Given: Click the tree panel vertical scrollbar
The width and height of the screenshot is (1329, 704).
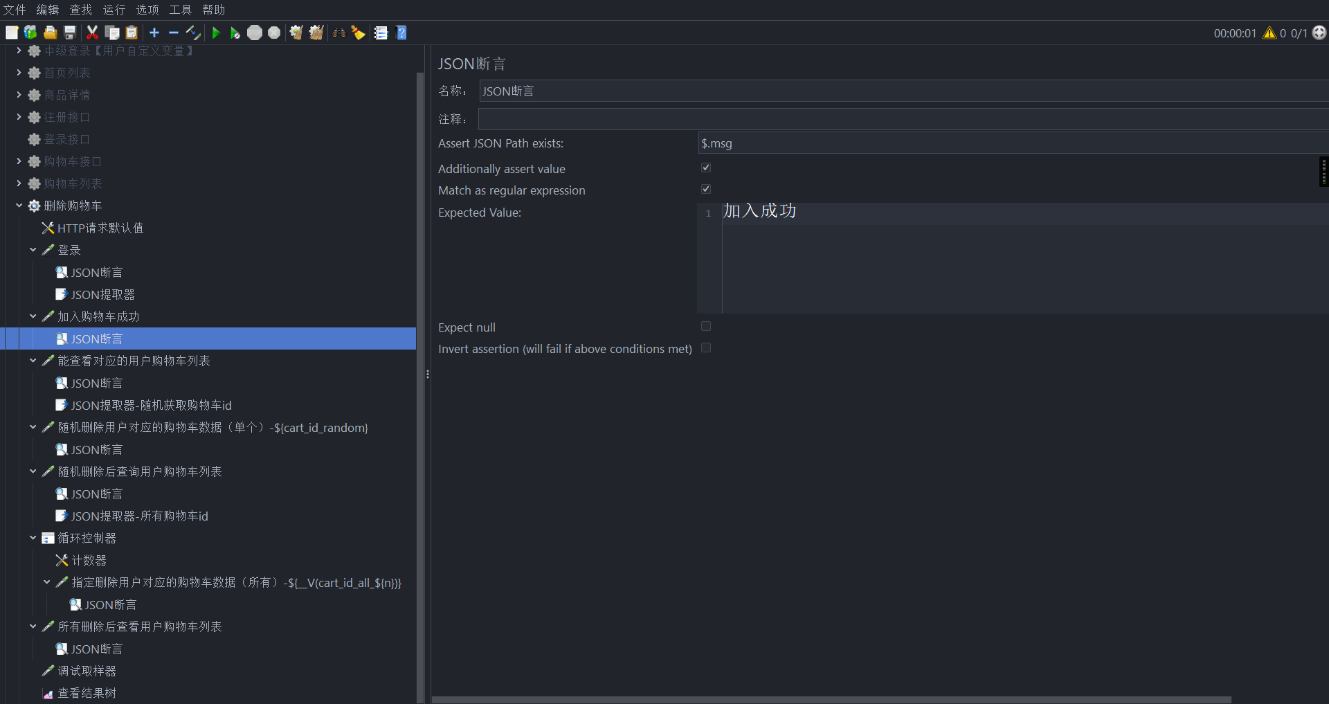Looking at the screenshot, I should pos(420,388).
